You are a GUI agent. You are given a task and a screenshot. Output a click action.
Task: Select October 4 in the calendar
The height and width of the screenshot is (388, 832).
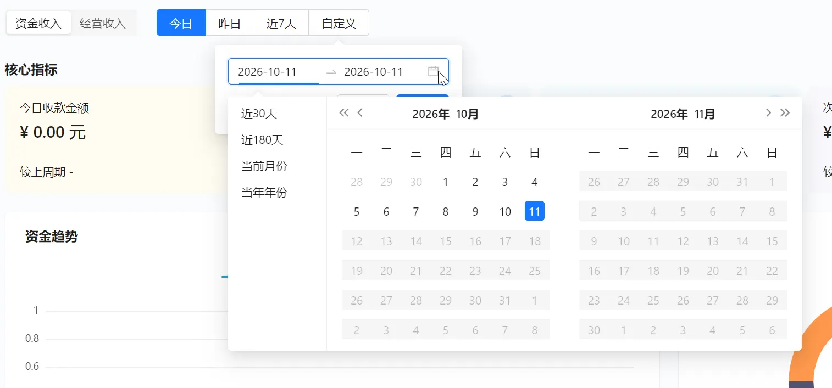click(535, 182)
